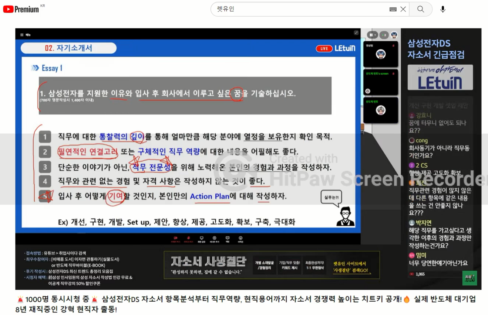Select the 반도체 멘토 participant tile
The height and width of the screenshot is (315, 488).
[x=381, y=110]
